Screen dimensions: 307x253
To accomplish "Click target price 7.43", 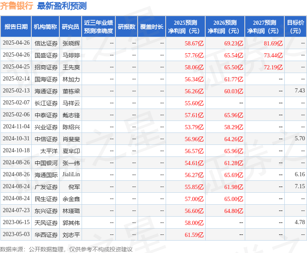I will (x=300, y=91).
